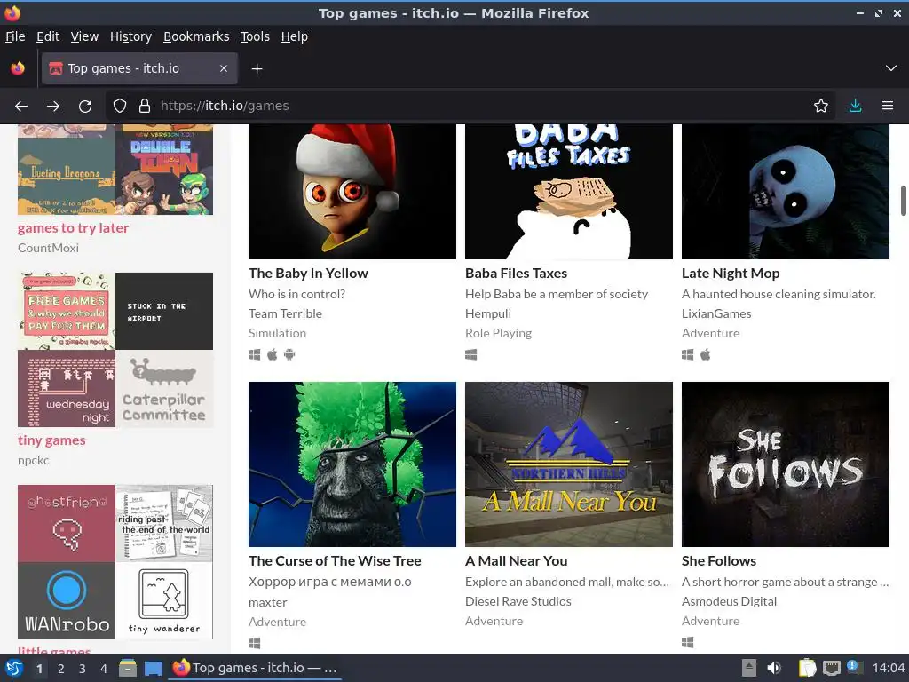Open the View menu
The width and height of the screenshot is (909, 682).
click(84, 36)
